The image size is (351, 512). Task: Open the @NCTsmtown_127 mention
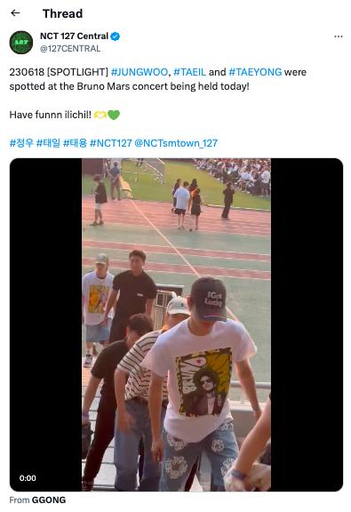click(176, 143)
